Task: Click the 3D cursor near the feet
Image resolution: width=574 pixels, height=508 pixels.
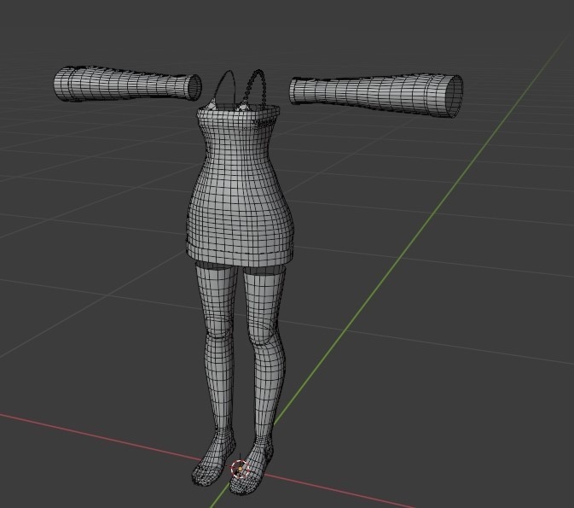Action: tap(240, 469)
